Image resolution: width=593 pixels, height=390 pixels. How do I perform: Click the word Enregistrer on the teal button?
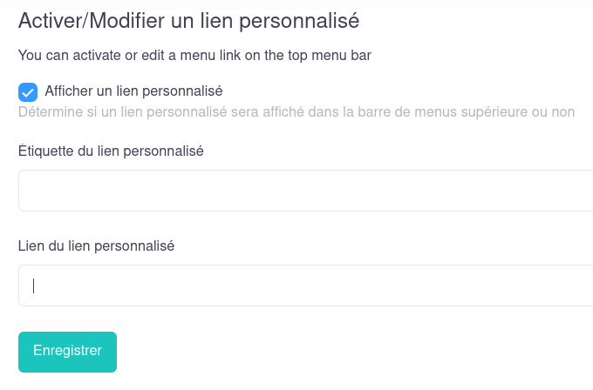click(67, 351)
